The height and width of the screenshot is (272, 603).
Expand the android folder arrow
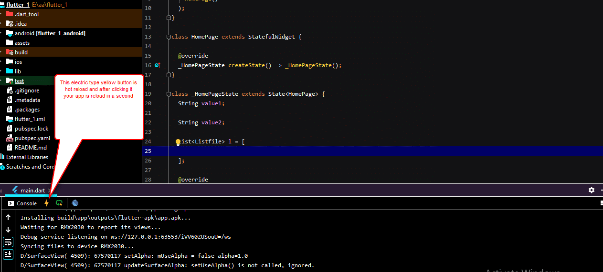[1, 33]
